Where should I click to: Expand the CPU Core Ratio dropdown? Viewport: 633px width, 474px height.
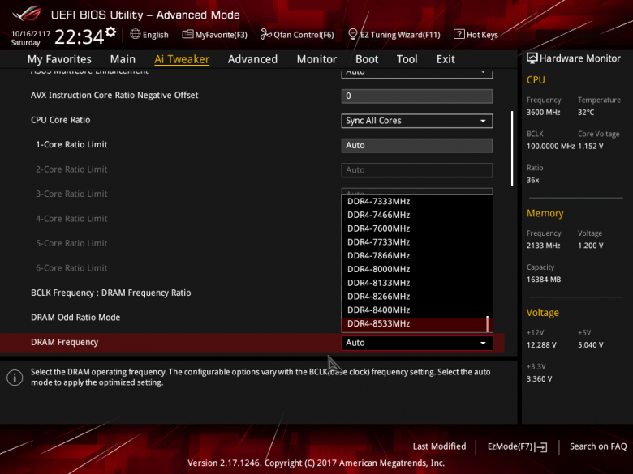click(x=417, y=121)
